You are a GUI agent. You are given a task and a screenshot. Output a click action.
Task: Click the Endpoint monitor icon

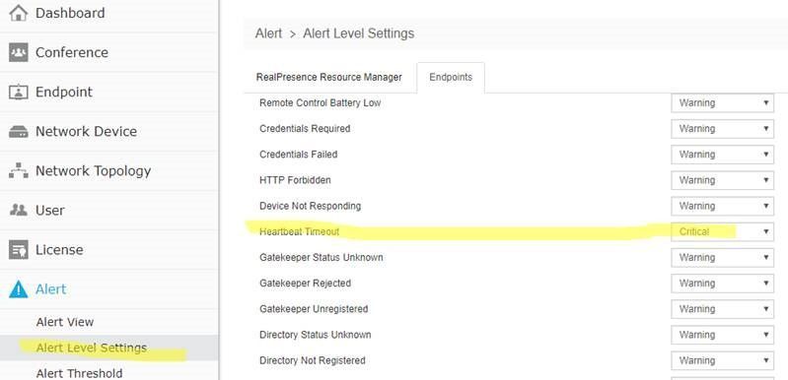tap(18, 92)
